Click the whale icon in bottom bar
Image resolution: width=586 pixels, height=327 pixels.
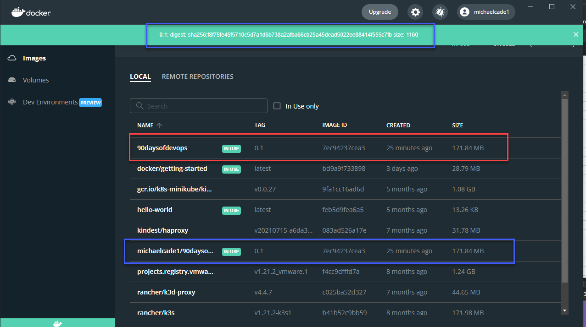(x=57, y=323)
